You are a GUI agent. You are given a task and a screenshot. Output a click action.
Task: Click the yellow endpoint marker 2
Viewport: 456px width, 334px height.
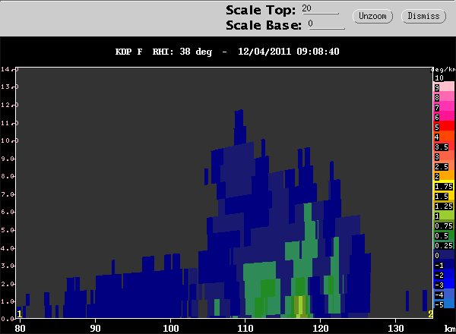pos(430,314)
